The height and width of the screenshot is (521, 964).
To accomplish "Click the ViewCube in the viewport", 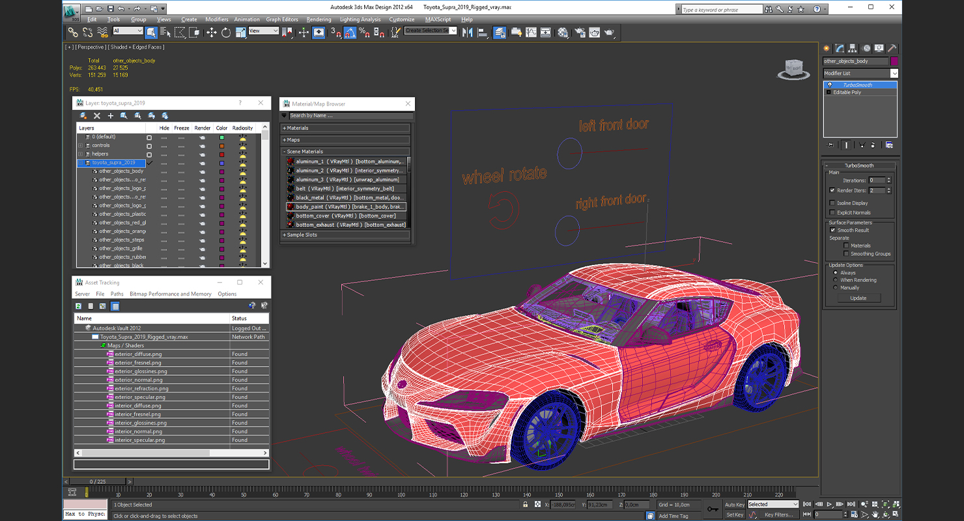I will click(794, 68).
